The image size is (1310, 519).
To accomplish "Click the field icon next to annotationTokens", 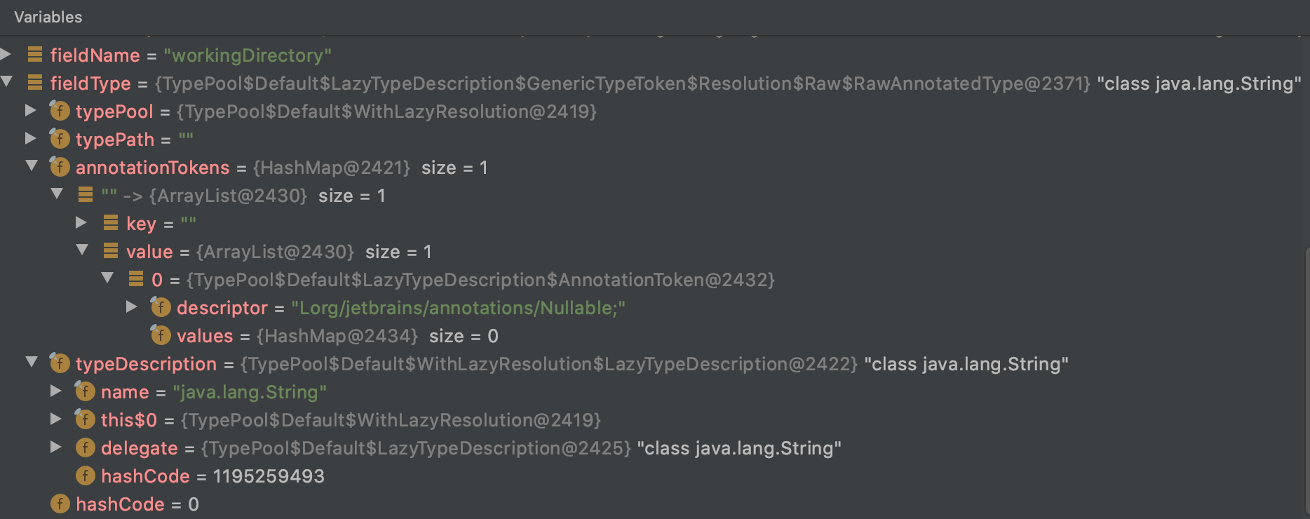I will coord(60,167).
